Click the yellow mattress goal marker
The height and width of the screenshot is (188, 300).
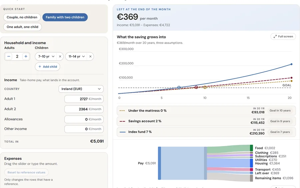coord(205,87)
